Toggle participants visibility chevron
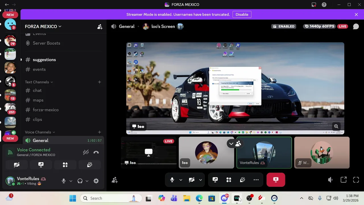 [231, 144]
